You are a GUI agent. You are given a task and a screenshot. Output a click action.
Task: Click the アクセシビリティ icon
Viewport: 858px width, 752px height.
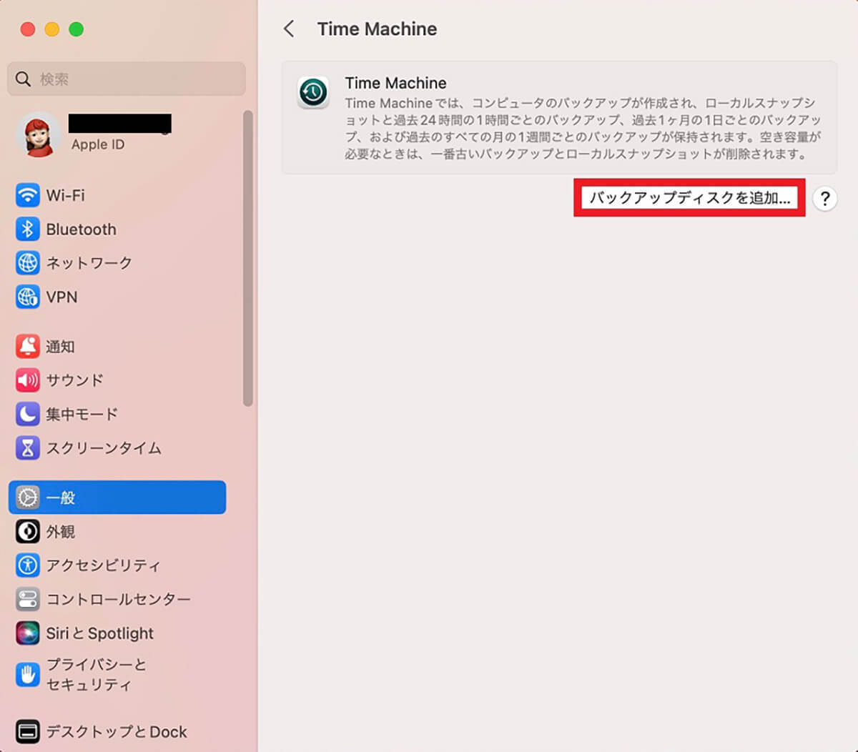(x=28, y=565)
